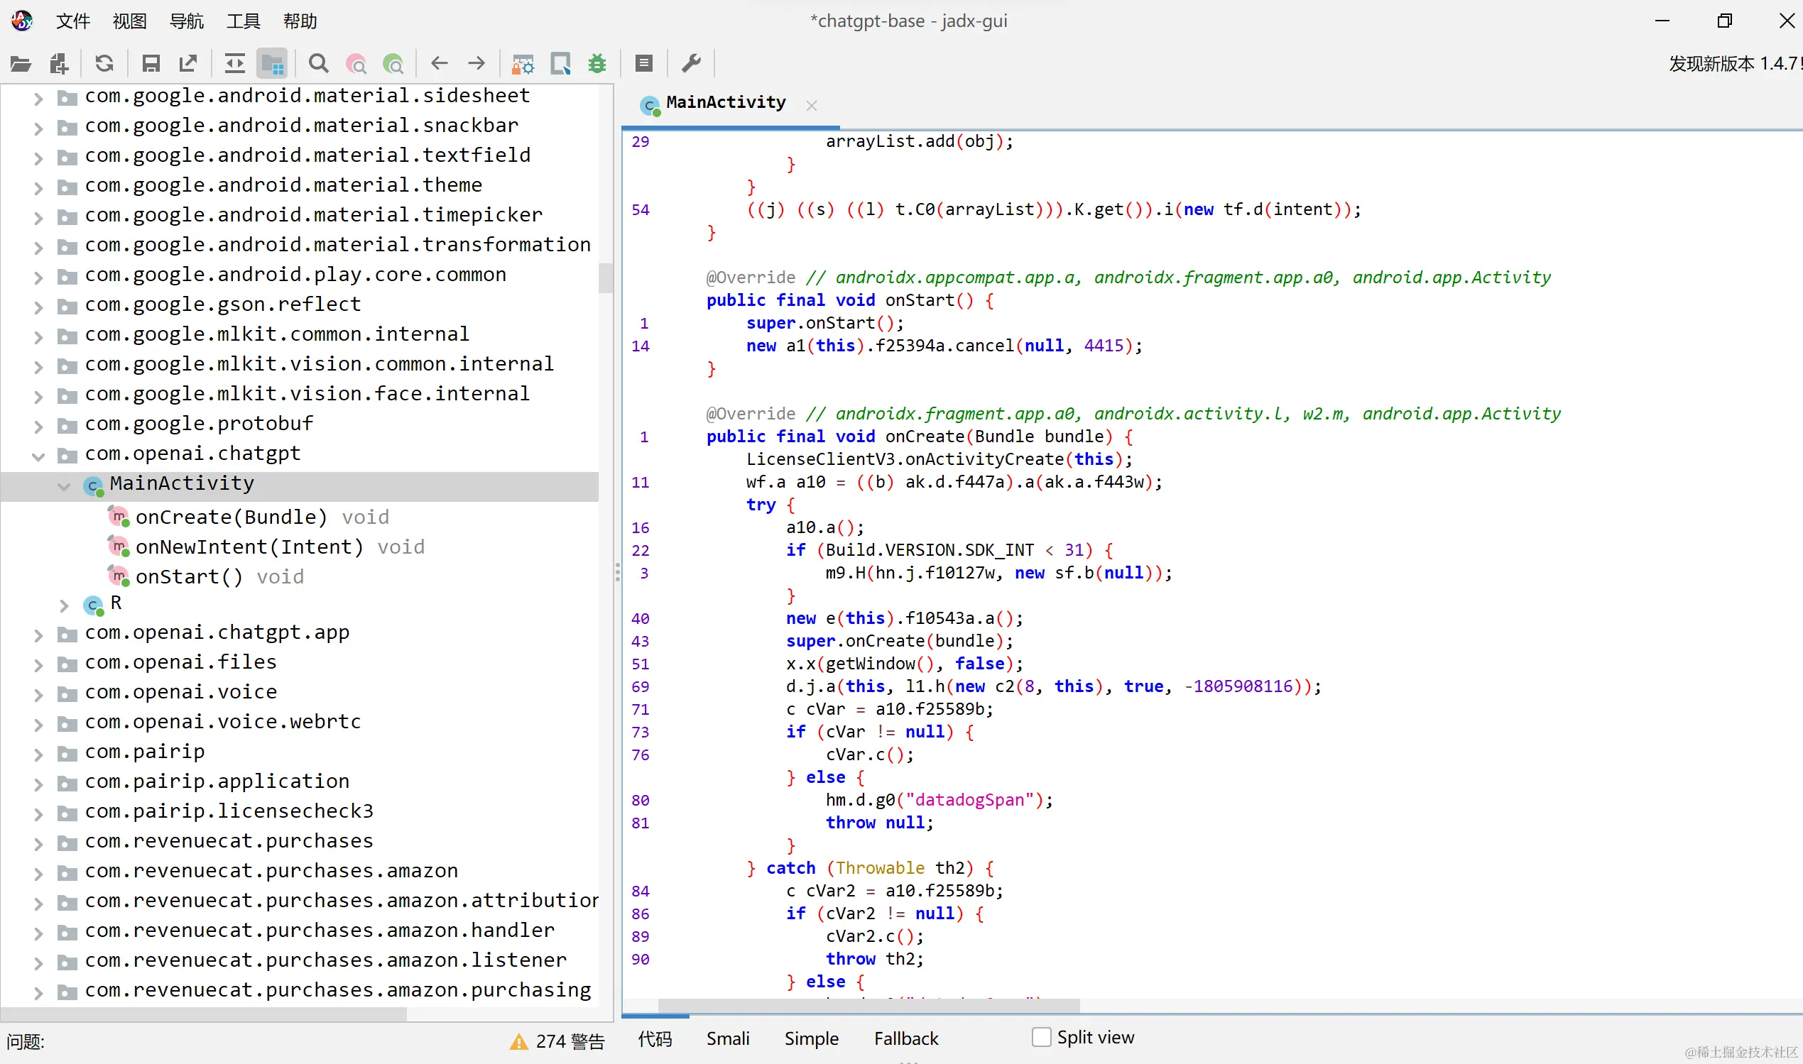Select the onNewIntent(Intent) method
The width and height of the screenshot is (1803, 1064).
coord(266,547)
